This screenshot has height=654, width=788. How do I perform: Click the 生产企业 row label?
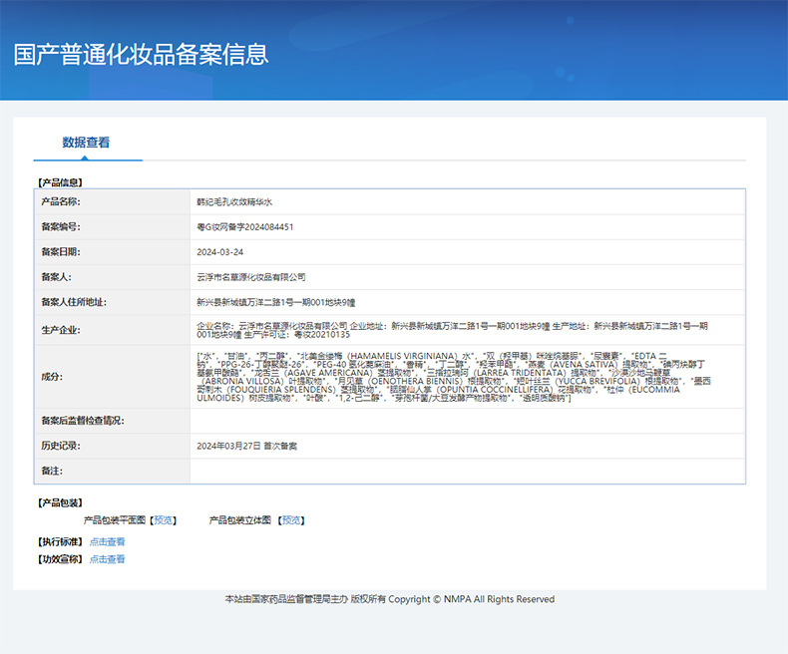(x=61, y=330)
